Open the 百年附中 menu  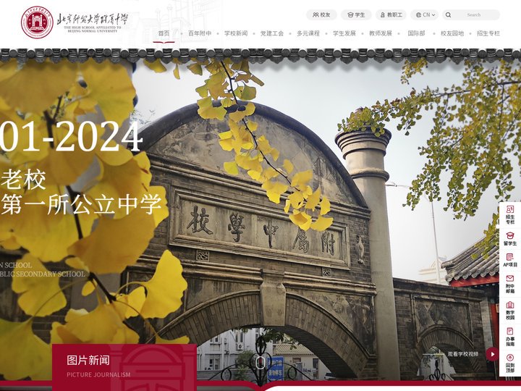click(x=200, y=33)
